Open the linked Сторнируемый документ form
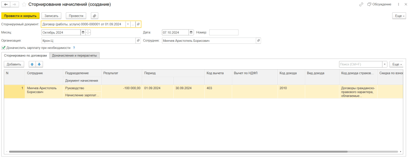The width and height of the screenshot is (408, 158). 138,24
